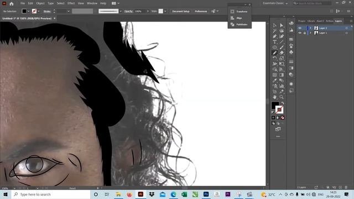Image resolution: width=354 pixels, height=199 pixels.
Task: Select the active Pencil tool
Action: click(x=274, y=53)
